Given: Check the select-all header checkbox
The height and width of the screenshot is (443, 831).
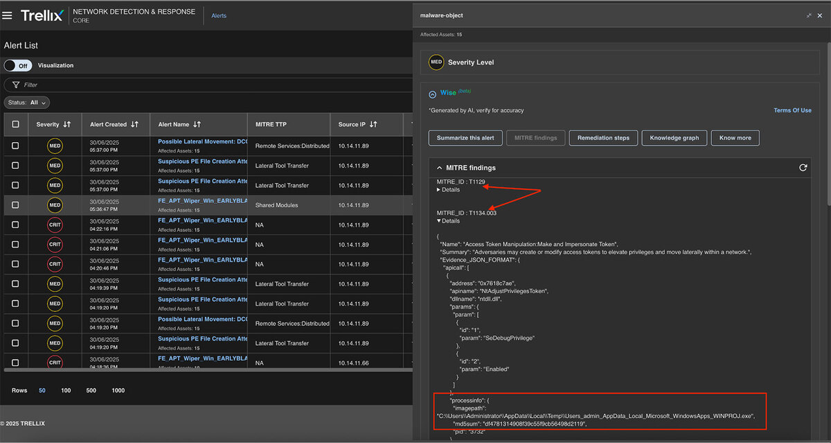Looking at the screenshot, I should [16, 125].
